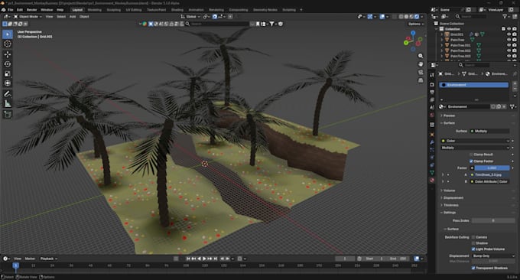The height and width of the screenshot is (280, 520).
Task: Click the Surface shader Multiply button
Action: click(x=489, y=132)
